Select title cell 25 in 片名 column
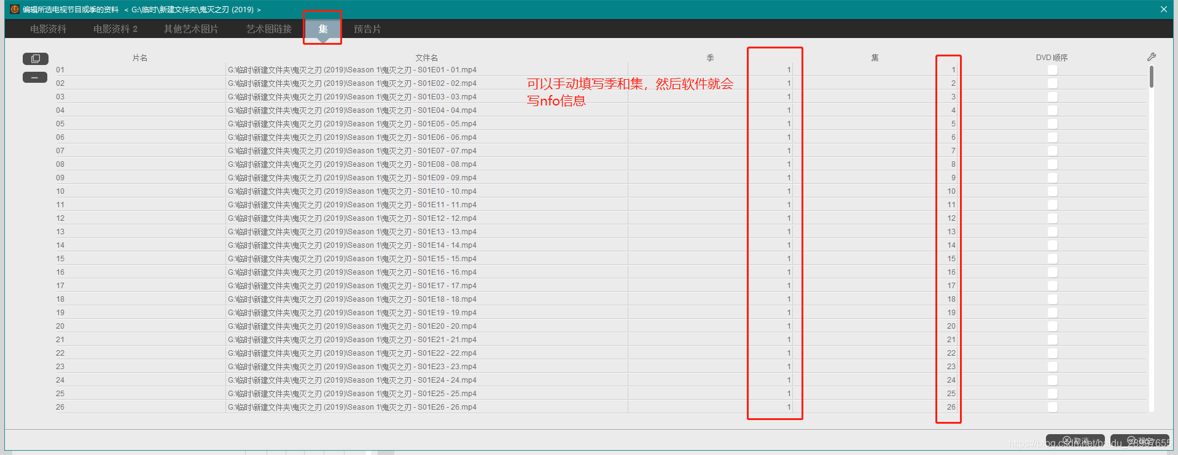This screenshot has height=455, width=1178. [x=140, y=394]
